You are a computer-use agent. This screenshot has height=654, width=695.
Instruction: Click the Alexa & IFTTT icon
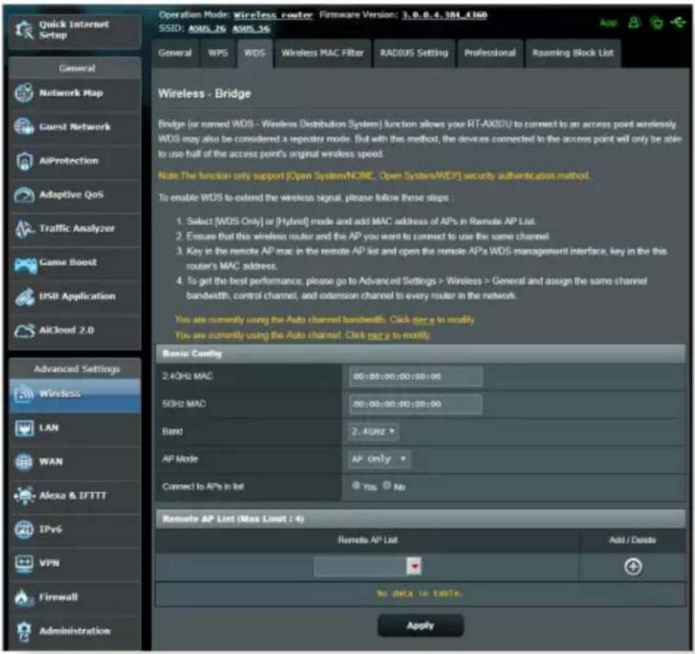click(24, 495)
